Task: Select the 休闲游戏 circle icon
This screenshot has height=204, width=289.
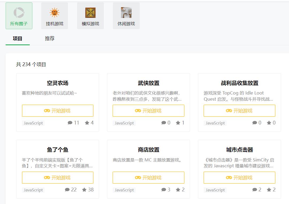Action: [126, 12]
